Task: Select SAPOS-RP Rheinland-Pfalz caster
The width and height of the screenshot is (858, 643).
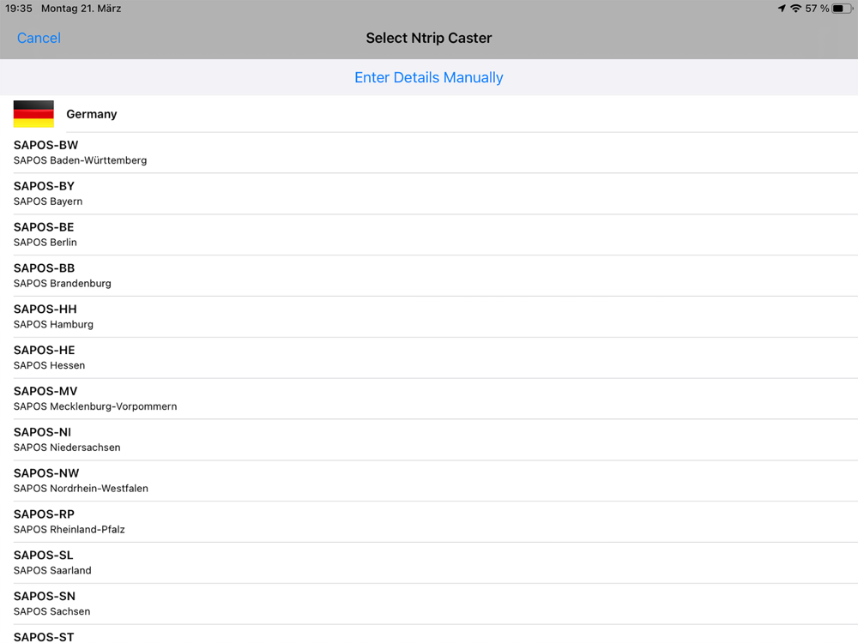Action: point(429,521)
